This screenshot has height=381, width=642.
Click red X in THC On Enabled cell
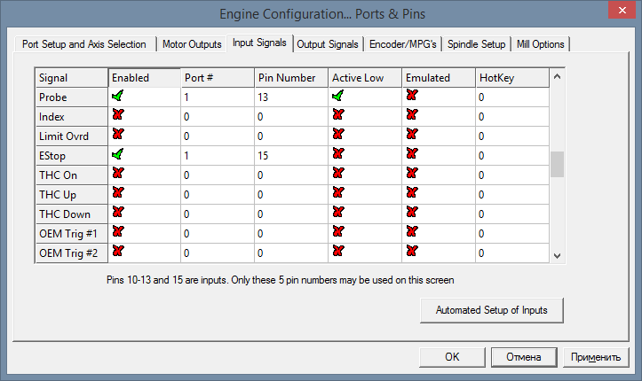point(118,175)
